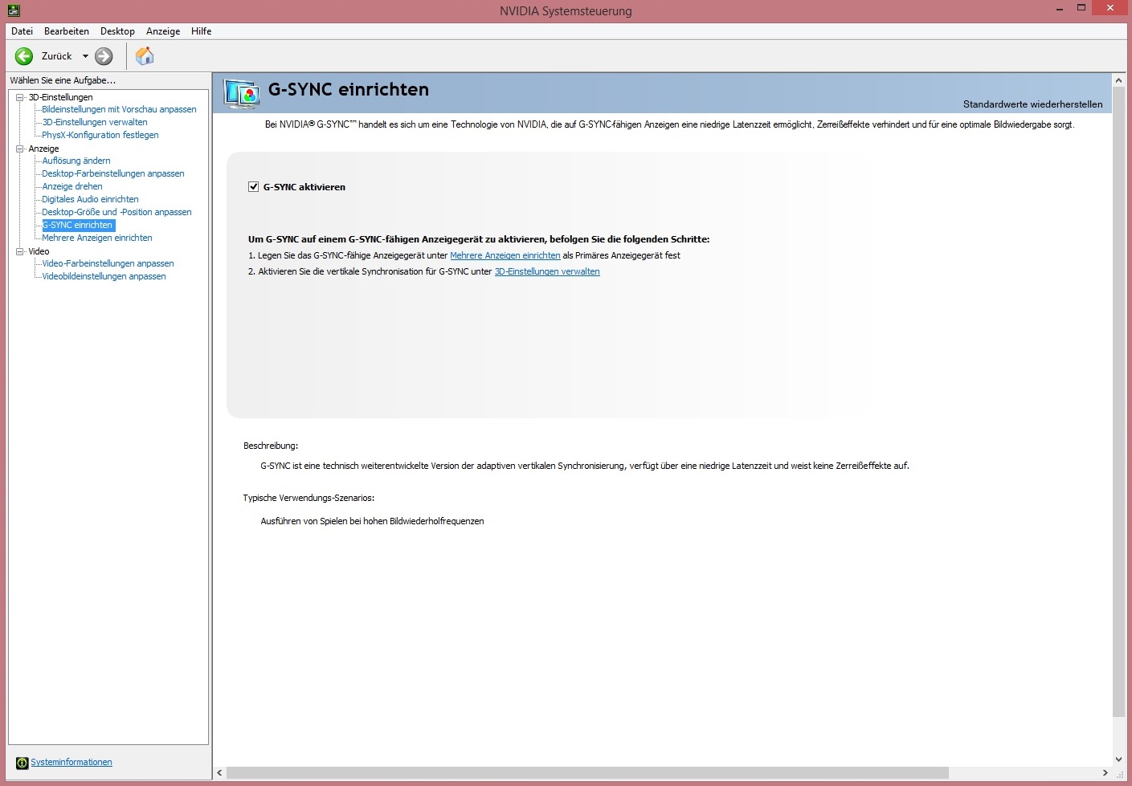
Task: Select Bildeinstellungen mit Vorschau anpassen
Action: [x=119, y=109]
